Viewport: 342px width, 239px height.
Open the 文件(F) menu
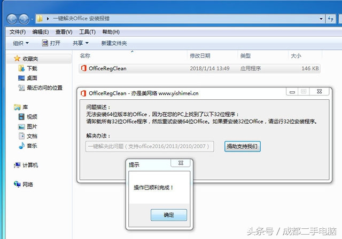tap(18, 32)
